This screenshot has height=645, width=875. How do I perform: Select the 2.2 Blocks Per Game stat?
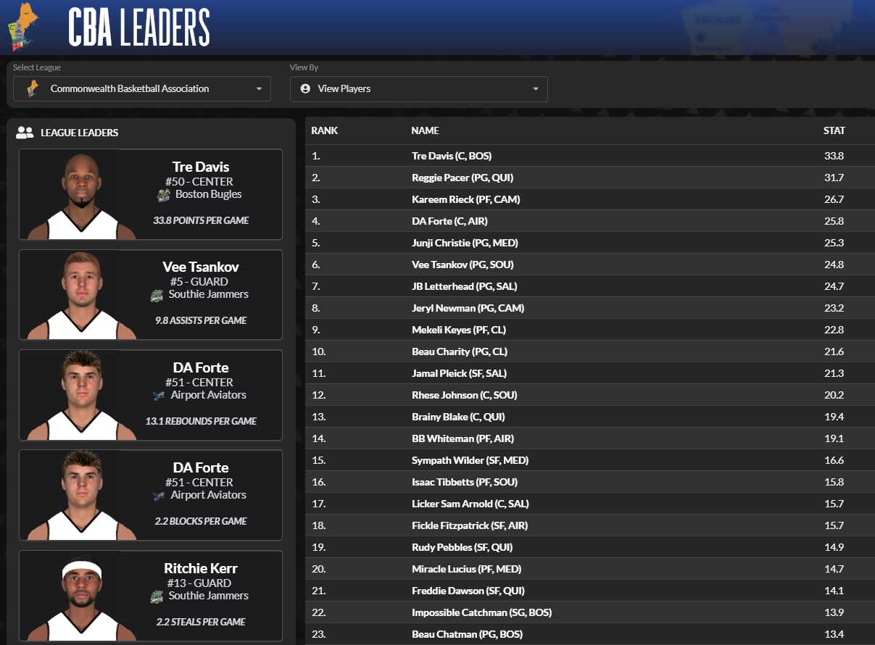[x=201, y=521]
